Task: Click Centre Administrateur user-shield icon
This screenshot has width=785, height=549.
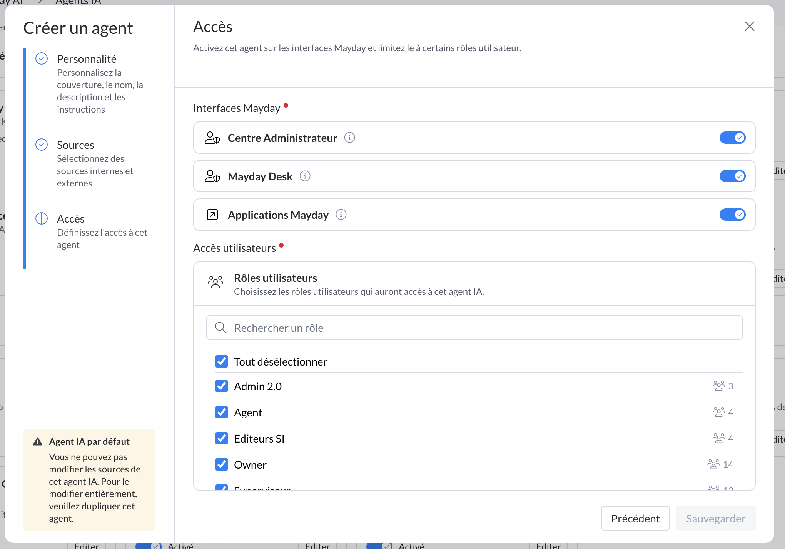Action: (x=212, y=138)
